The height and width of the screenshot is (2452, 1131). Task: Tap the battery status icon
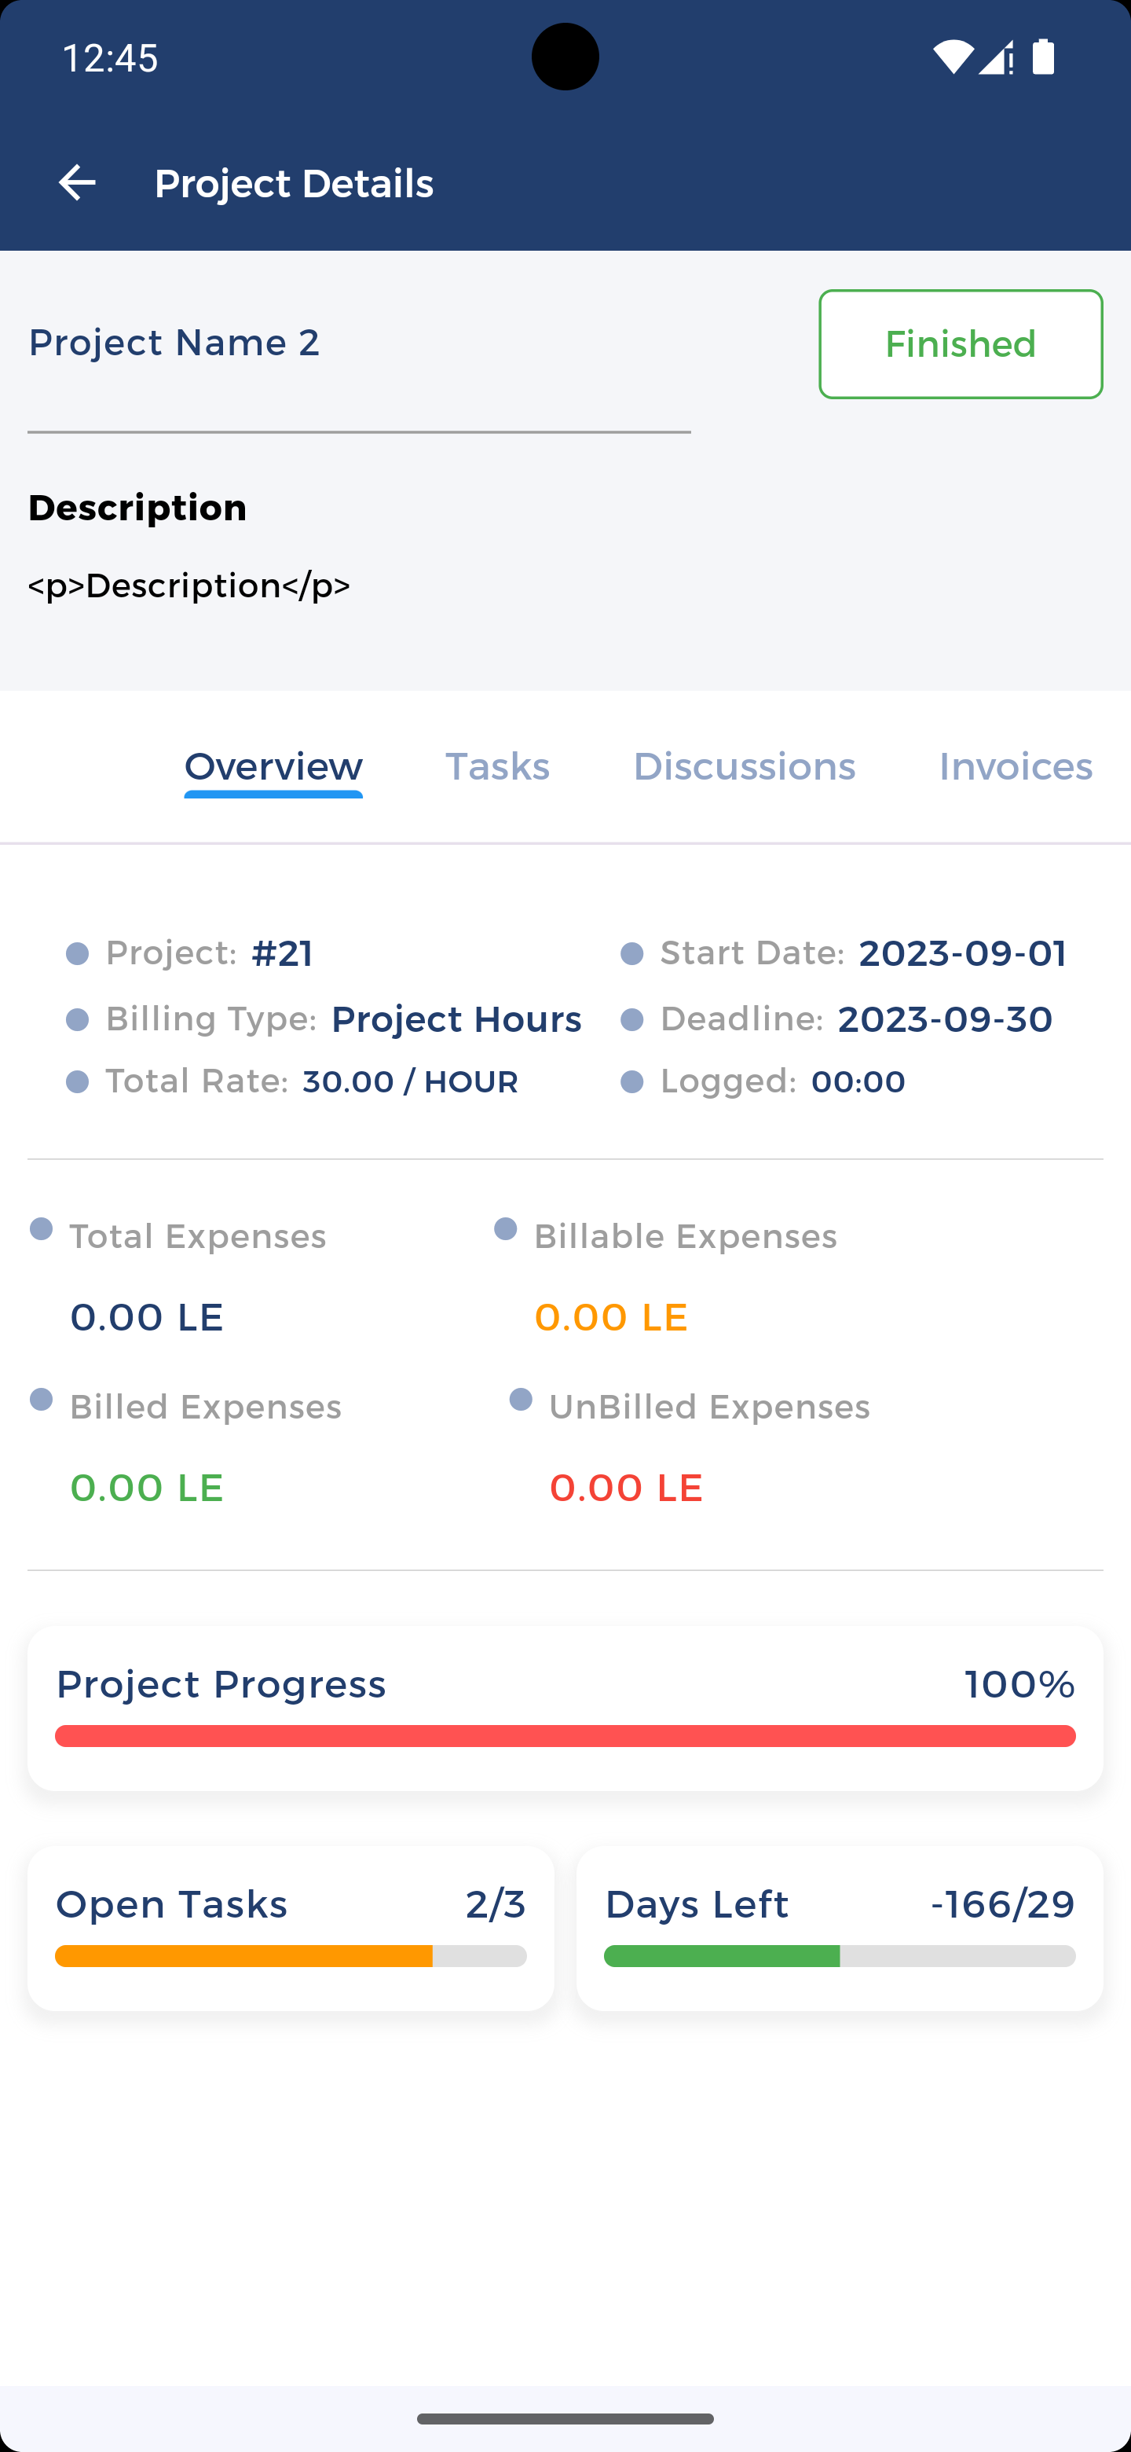tap(1044, 57)
